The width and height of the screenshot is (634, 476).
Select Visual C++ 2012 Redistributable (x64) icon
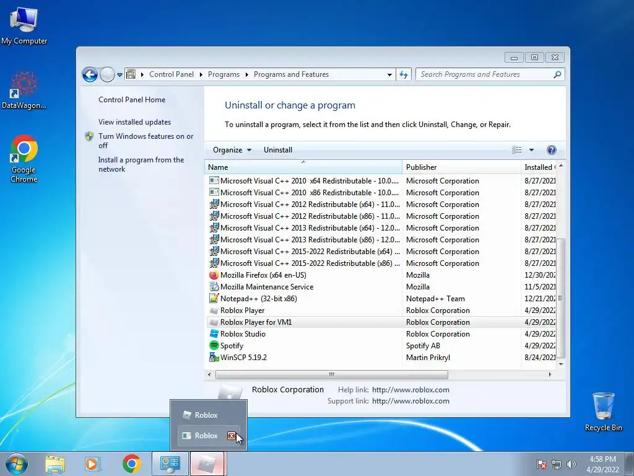click(214, 205)
